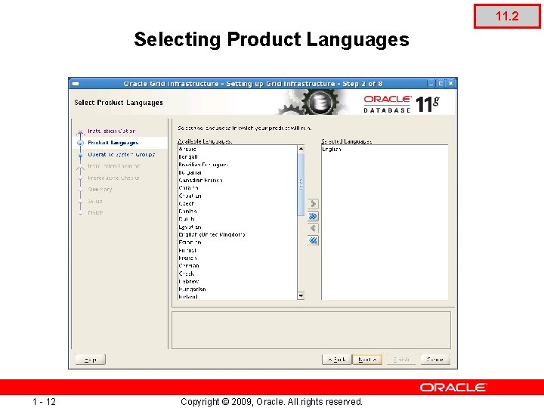Select Estonian in Available Languages
The width and height of the screenshot is (544, 408).
[237, 243]
